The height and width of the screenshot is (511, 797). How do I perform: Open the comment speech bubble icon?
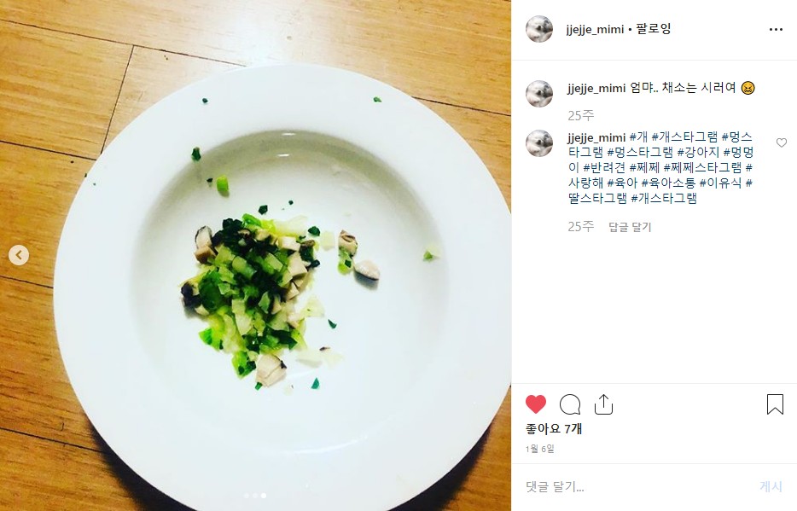pos(570,404)
